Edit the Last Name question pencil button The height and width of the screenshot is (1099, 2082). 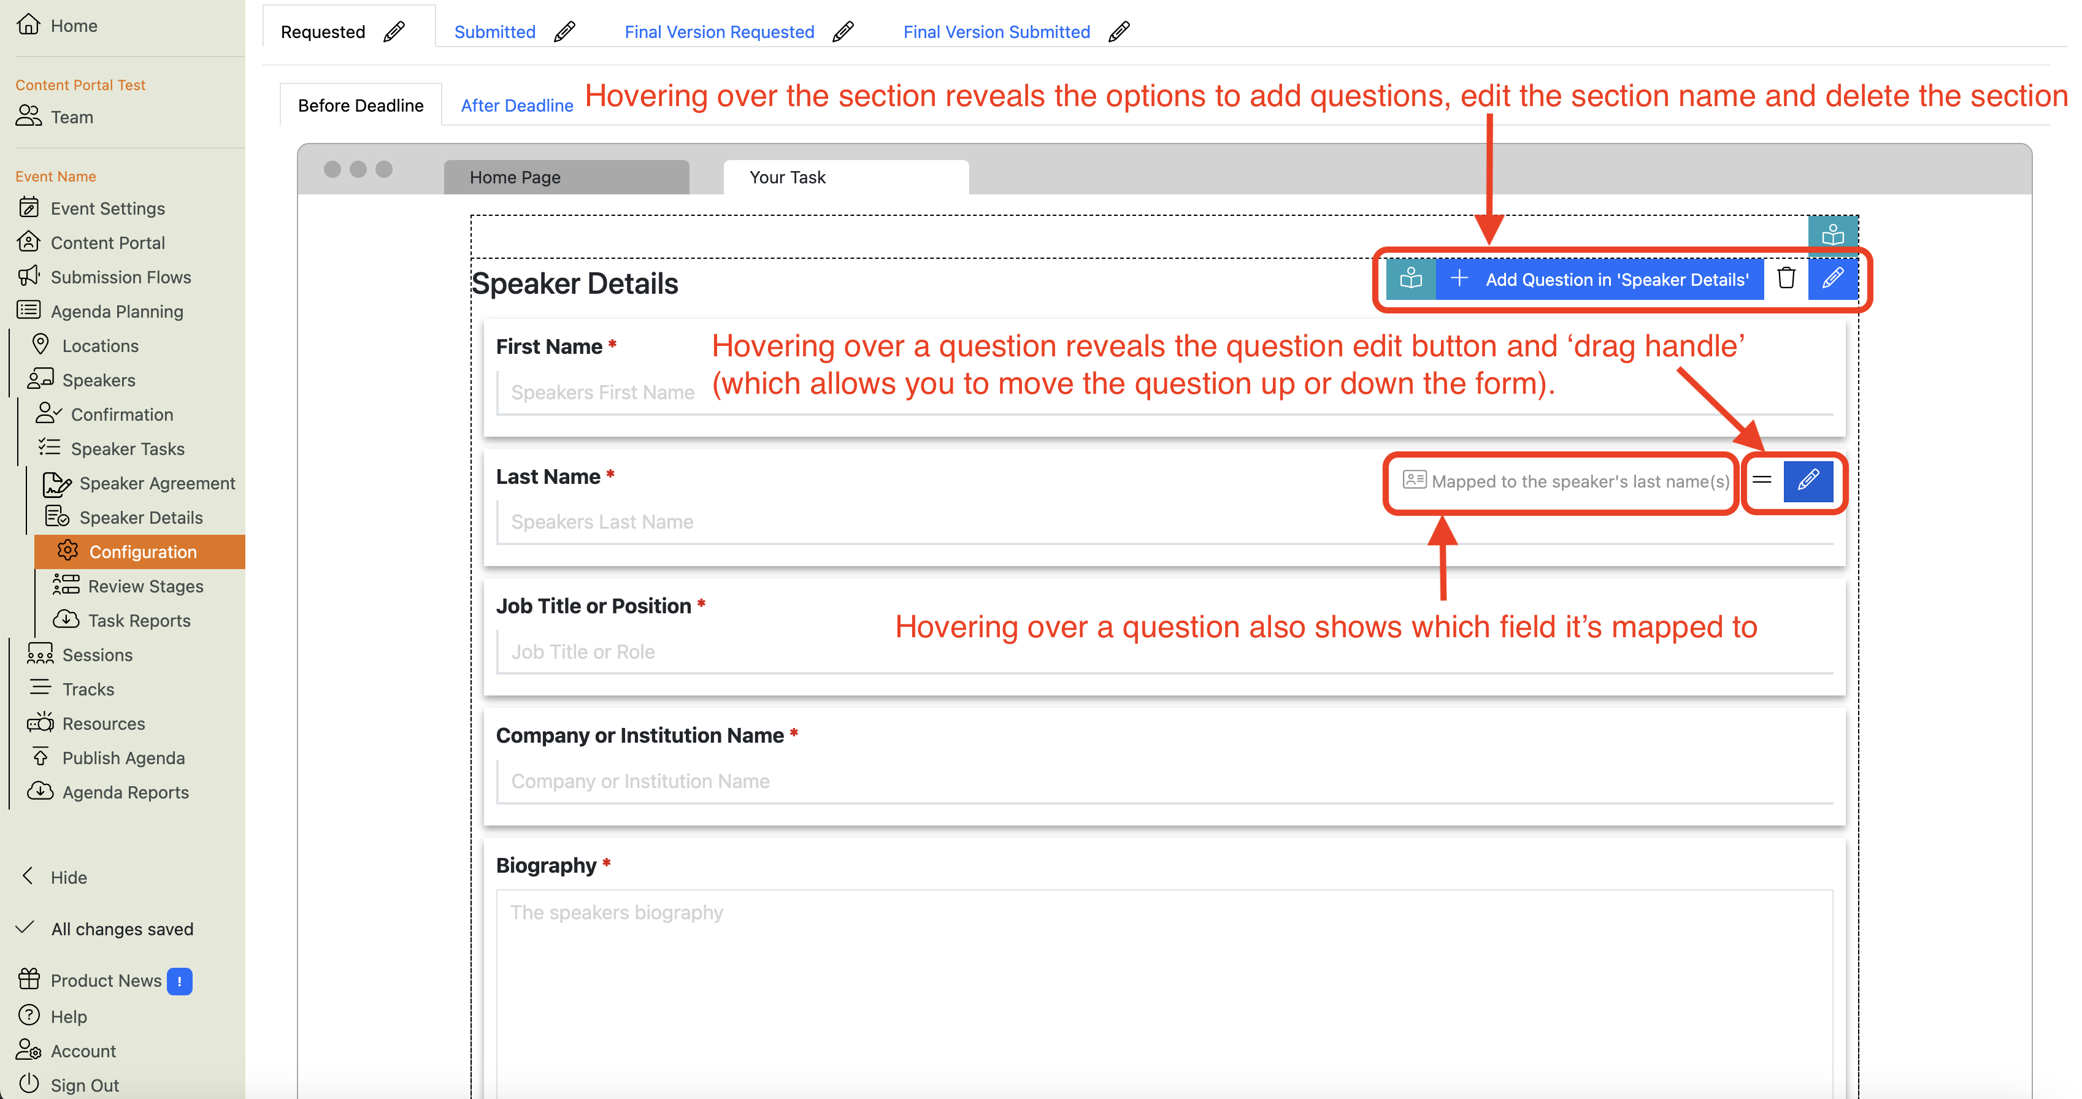coord(1808,481)
